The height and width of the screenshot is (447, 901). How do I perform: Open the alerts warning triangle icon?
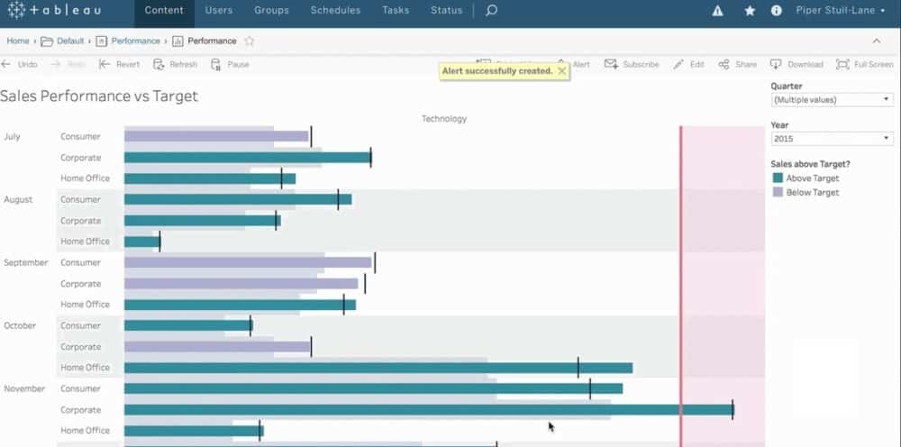(718, 11)
